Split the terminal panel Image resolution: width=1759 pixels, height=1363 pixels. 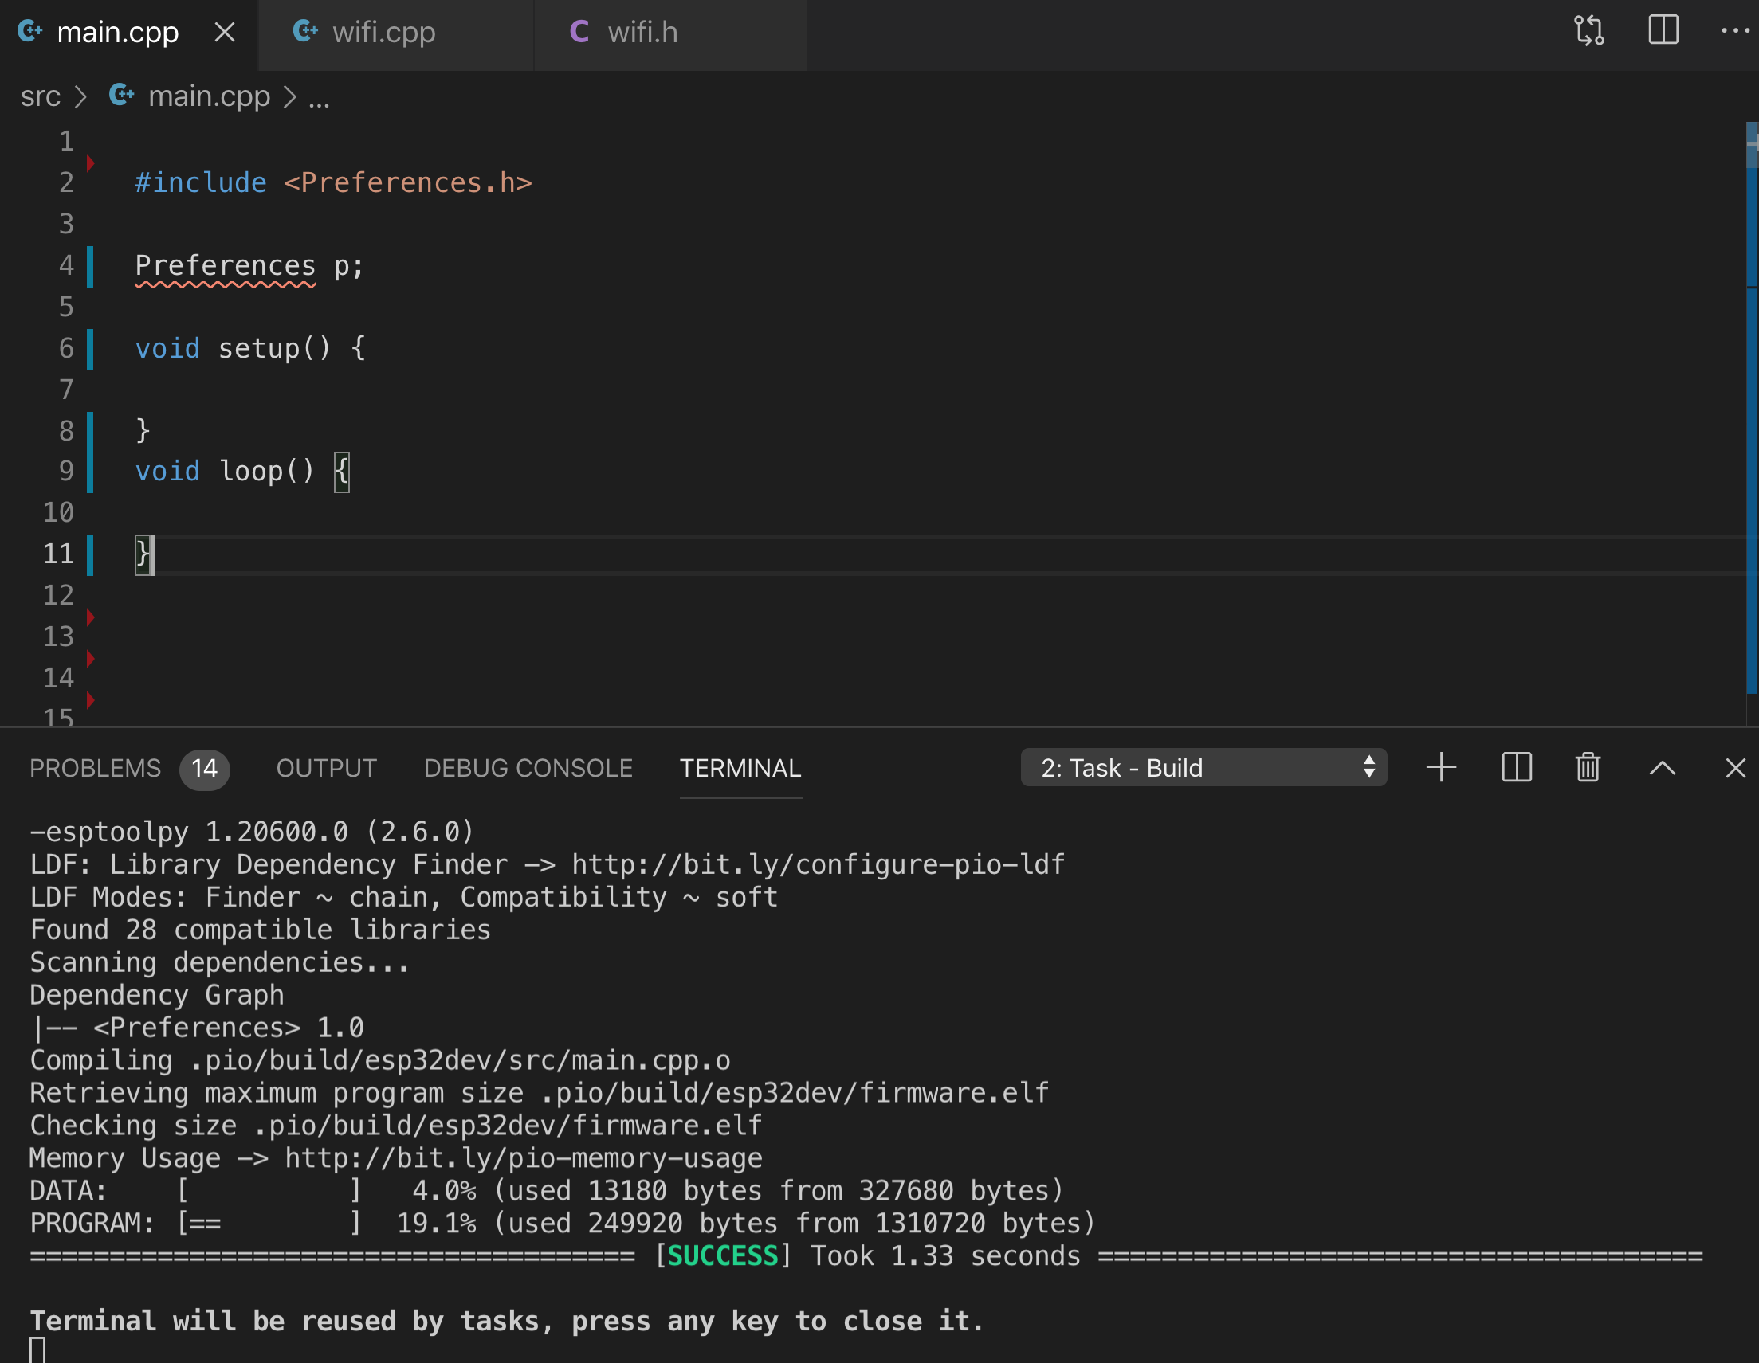coord(1516,767)
